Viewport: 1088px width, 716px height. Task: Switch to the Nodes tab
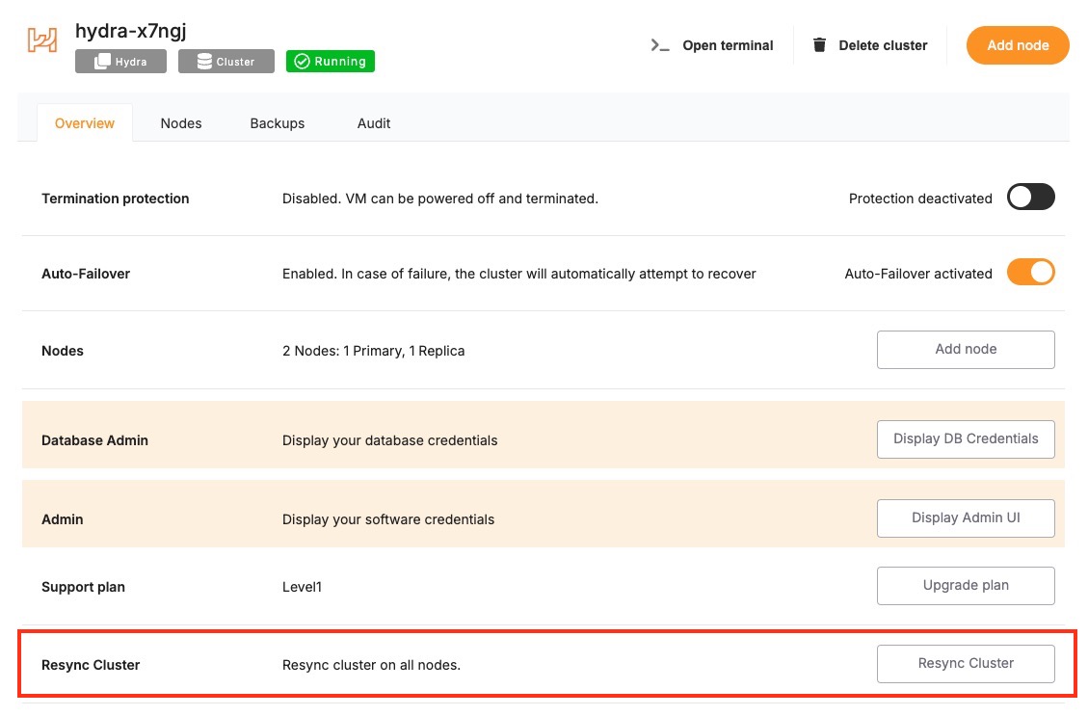[x=181, y=123]
